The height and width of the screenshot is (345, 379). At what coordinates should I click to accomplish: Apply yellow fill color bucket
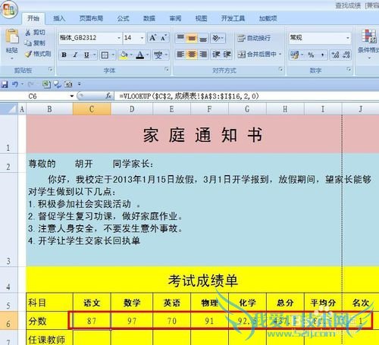124,55
